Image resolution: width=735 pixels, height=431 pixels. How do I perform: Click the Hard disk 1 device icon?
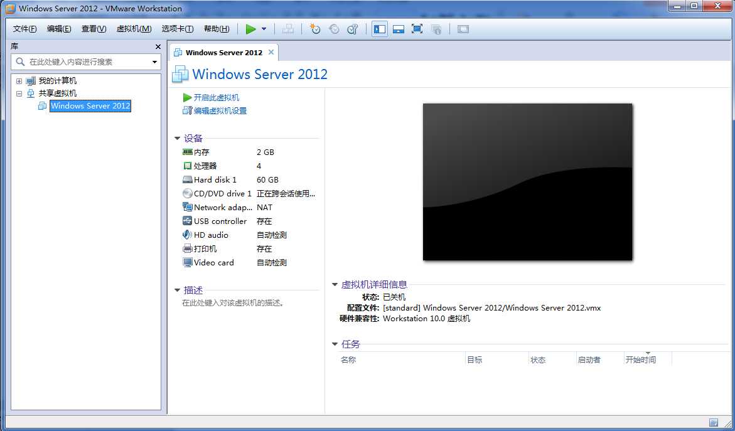(188, 179)
